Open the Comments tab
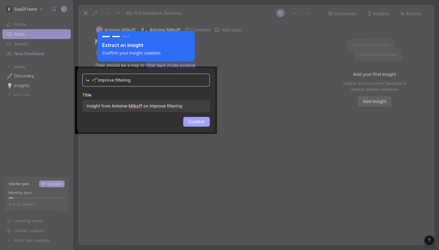This screenshot has height=250, width=439. pos(342,14)
